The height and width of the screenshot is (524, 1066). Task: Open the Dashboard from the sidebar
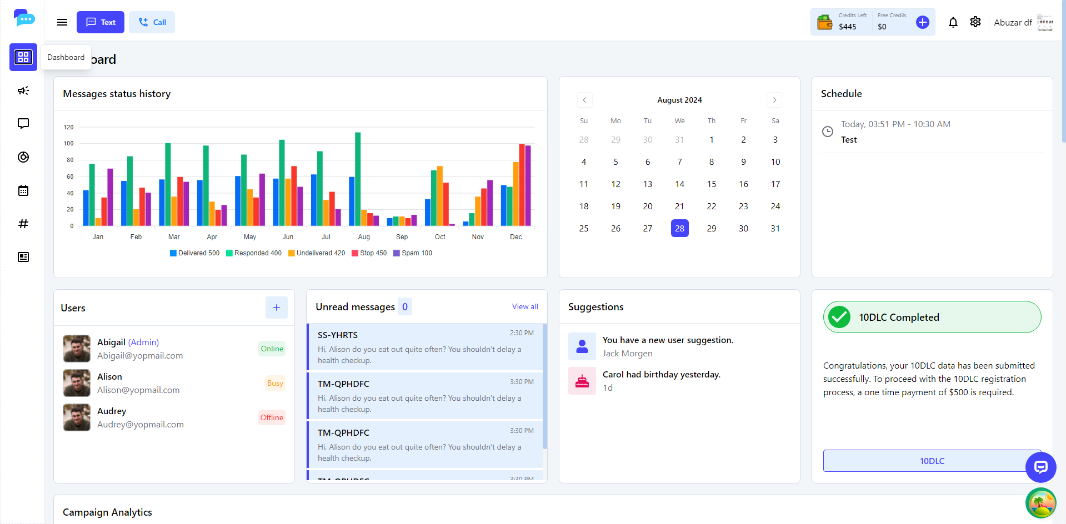pos(23,57)
